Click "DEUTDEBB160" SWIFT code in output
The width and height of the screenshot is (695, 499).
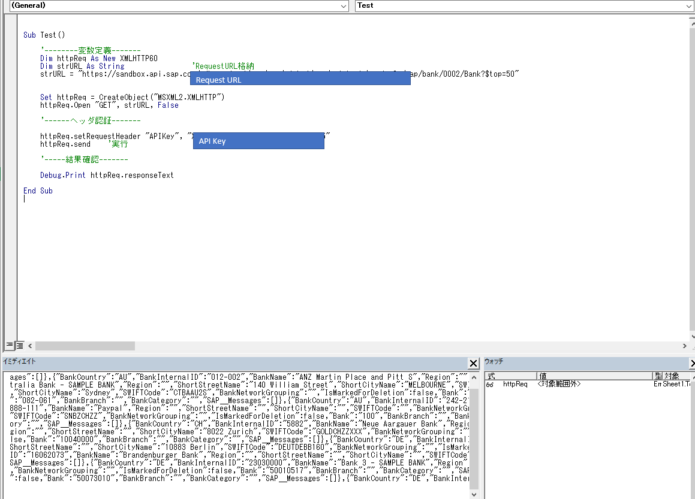(301, 447)
